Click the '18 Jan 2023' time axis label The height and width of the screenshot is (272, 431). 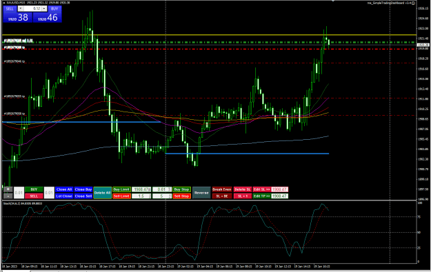(10, 266)
